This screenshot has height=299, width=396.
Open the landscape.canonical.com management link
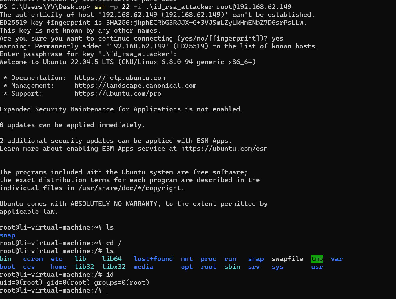coord(135,86)
